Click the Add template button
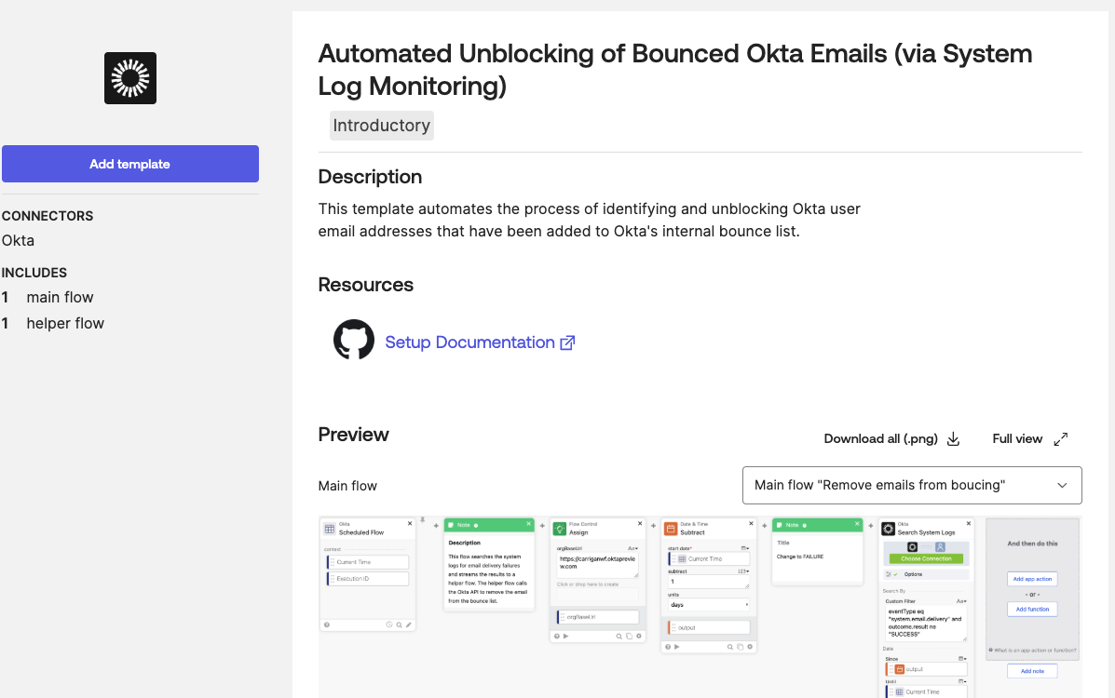Image resolution: width=1115 pixels, height=698 pixels. tap(130, 164)
